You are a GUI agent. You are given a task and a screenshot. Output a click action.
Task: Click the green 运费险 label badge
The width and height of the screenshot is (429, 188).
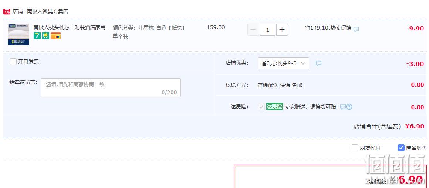pyautogui.click(x=275, y=107)
